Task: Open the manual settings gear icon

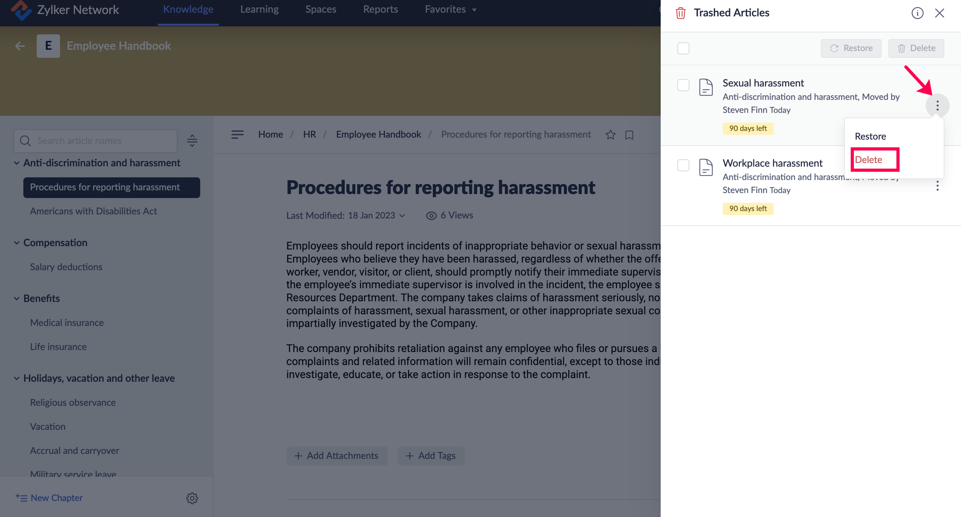Action: coord(192,498)
